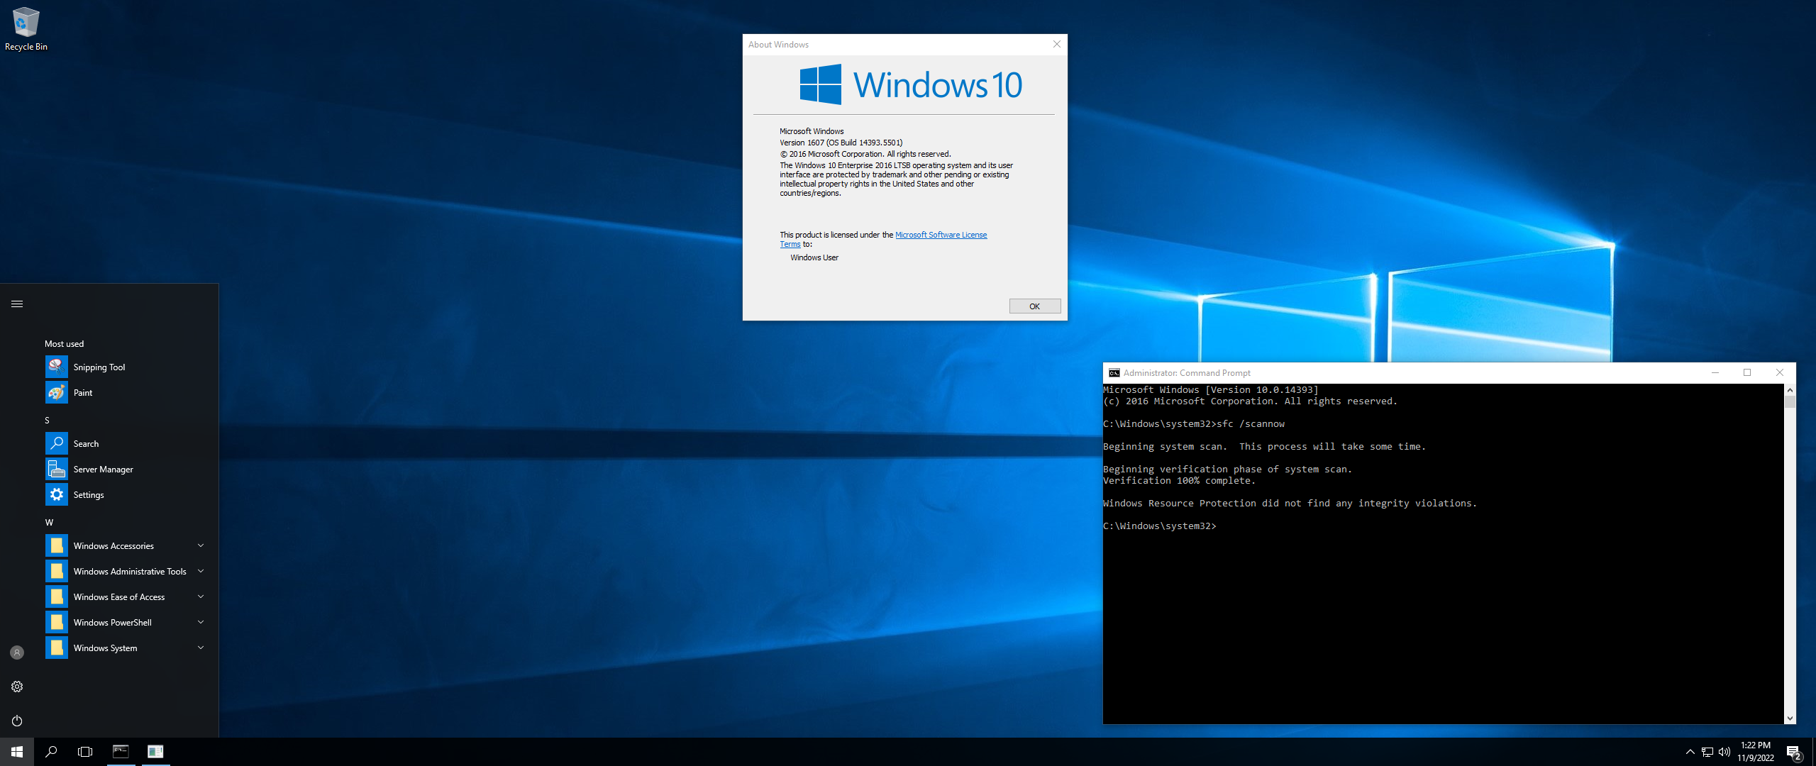Open the Recycle Bin desktop icon
This screenshot has height=766, width=1816.
coord(26,28)
